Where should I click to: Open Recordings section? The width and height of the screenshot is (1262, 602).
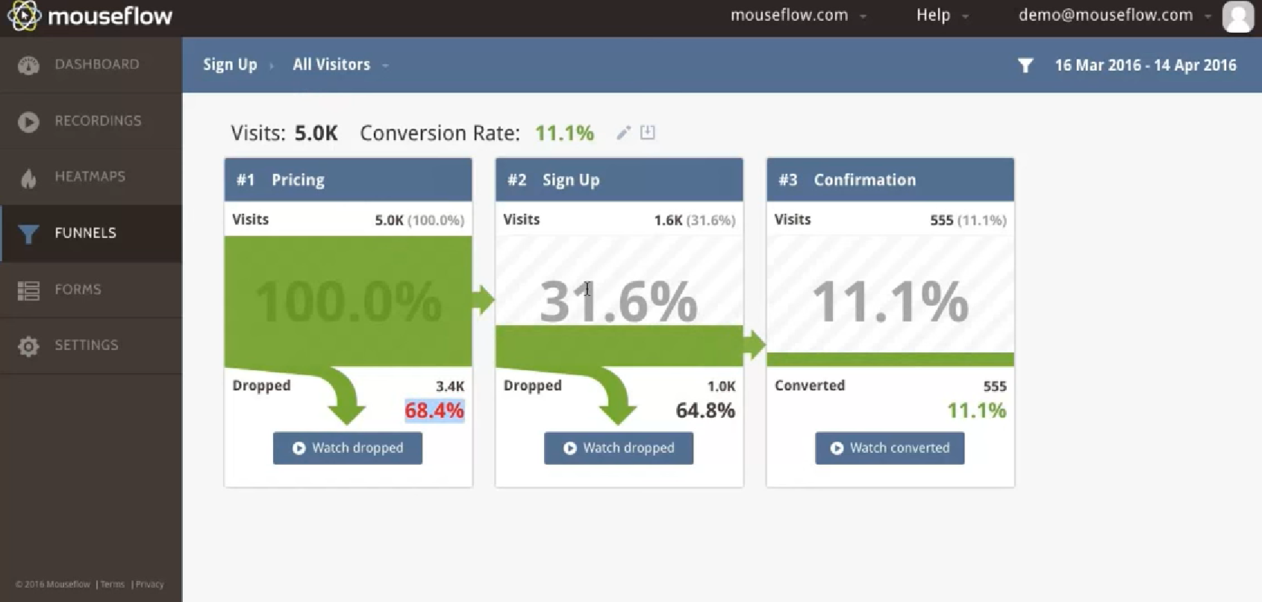point(91,122)
